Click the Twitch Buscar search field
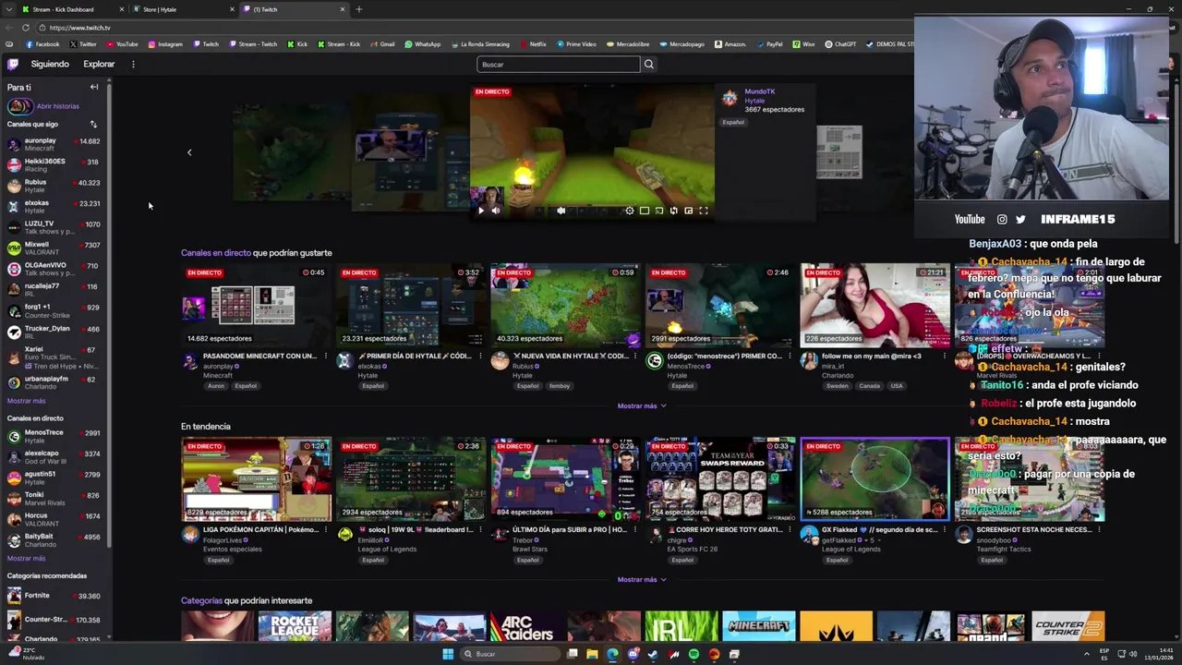Viewport: 1182px width, 665px height. point(559,64)
